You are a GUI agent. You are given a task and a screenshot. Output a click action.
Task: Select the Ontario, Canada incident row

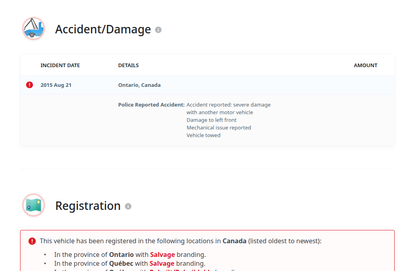point(139,85)
